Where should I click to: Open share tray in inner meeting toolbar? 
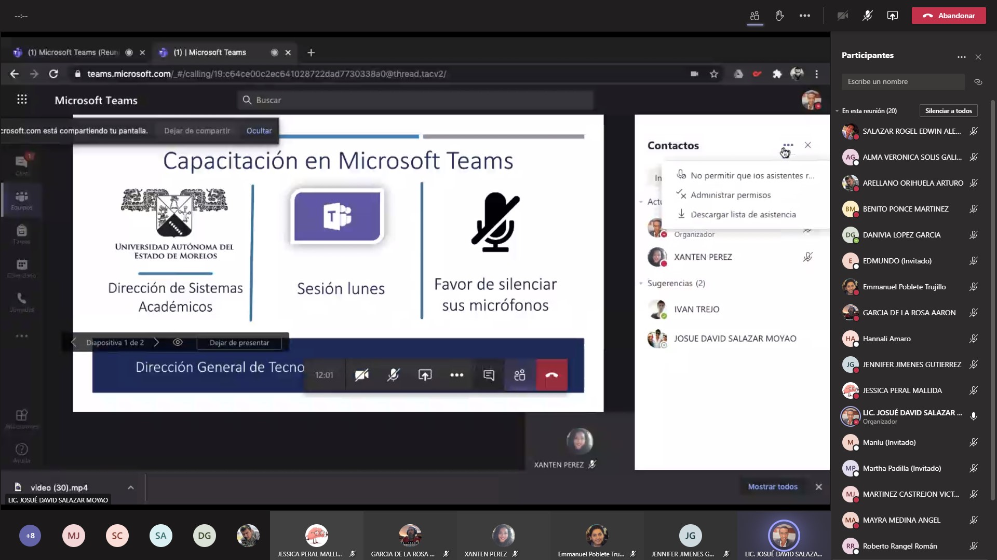425,375
